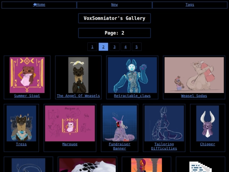
Task: Select current page 2 button
Action: (103, 47)
